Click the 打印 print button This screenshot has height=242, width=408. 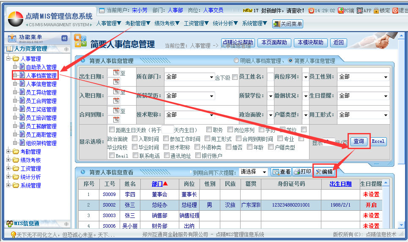pyautogui.click(x=302, y=172)
